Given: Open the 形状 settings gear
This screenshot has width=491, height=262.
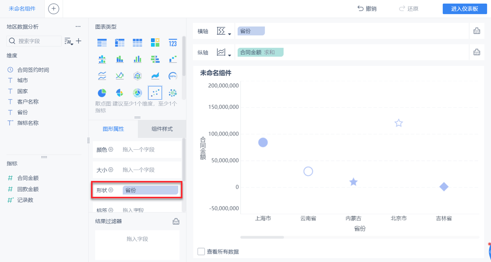Looking at the screenshot, I should pos(111,190).
